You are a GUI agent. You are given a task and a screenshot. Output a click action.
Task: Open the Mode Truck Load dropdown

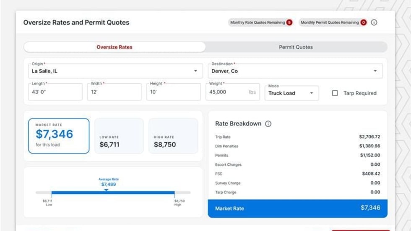[x=291, y=93]
